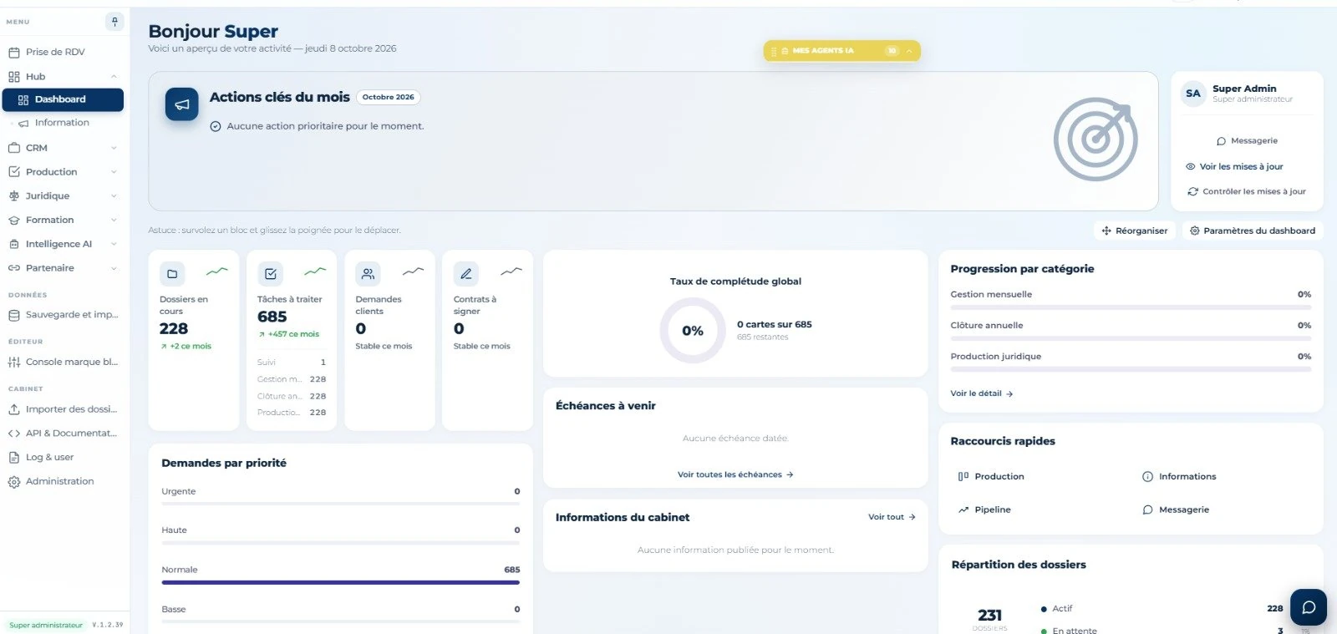This screenshot has width=1337, height=634.
Task: Open the Dashboard menu item
Action: click(63, 99)
